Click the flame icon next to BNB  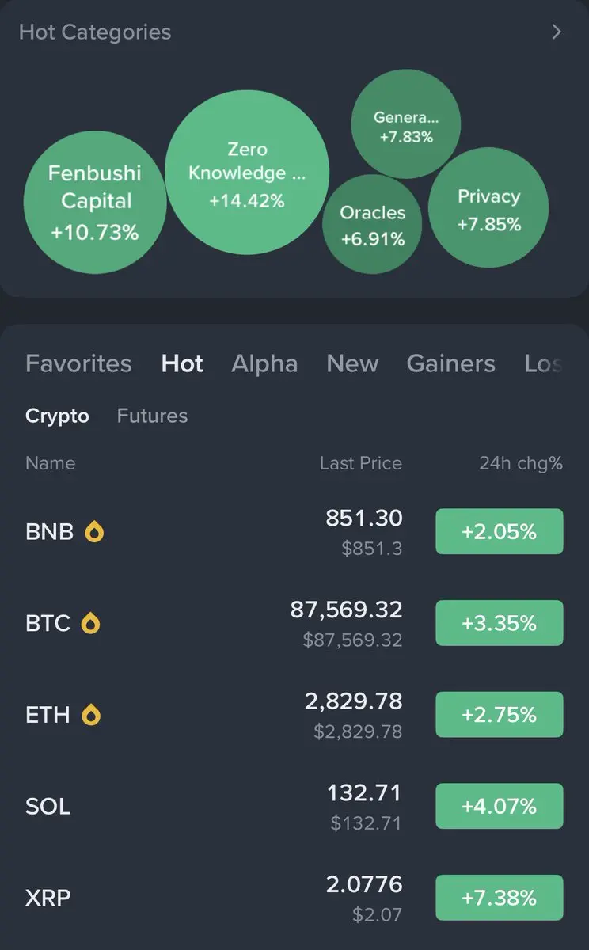coord(94,532)
